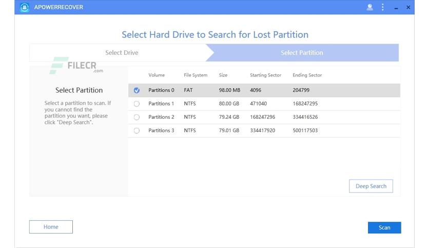Click starting sector value 4096
Image resolution: width=429 pixels, height=248 pixels.
(256, 90)
